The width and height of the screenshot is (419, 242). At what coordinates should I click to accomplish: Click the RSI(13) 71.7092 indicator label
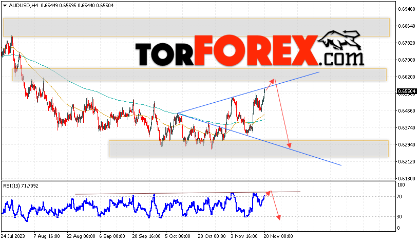[x=21, y=186]
